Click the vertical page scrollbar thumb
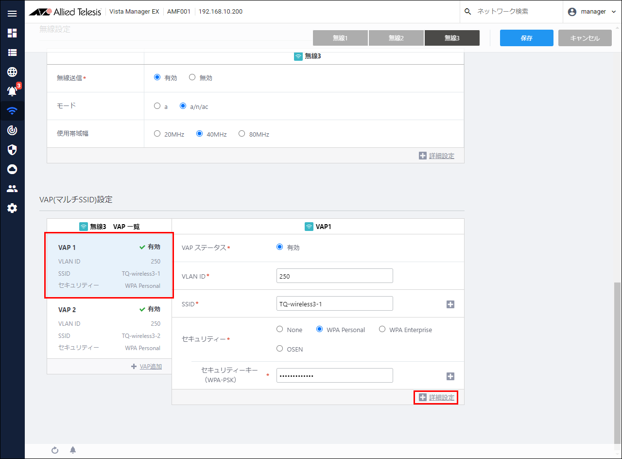 point(618,362)
